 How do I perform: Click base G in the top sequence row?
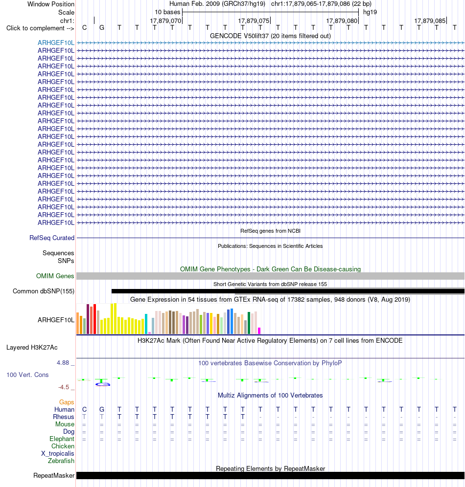point(102,28)
